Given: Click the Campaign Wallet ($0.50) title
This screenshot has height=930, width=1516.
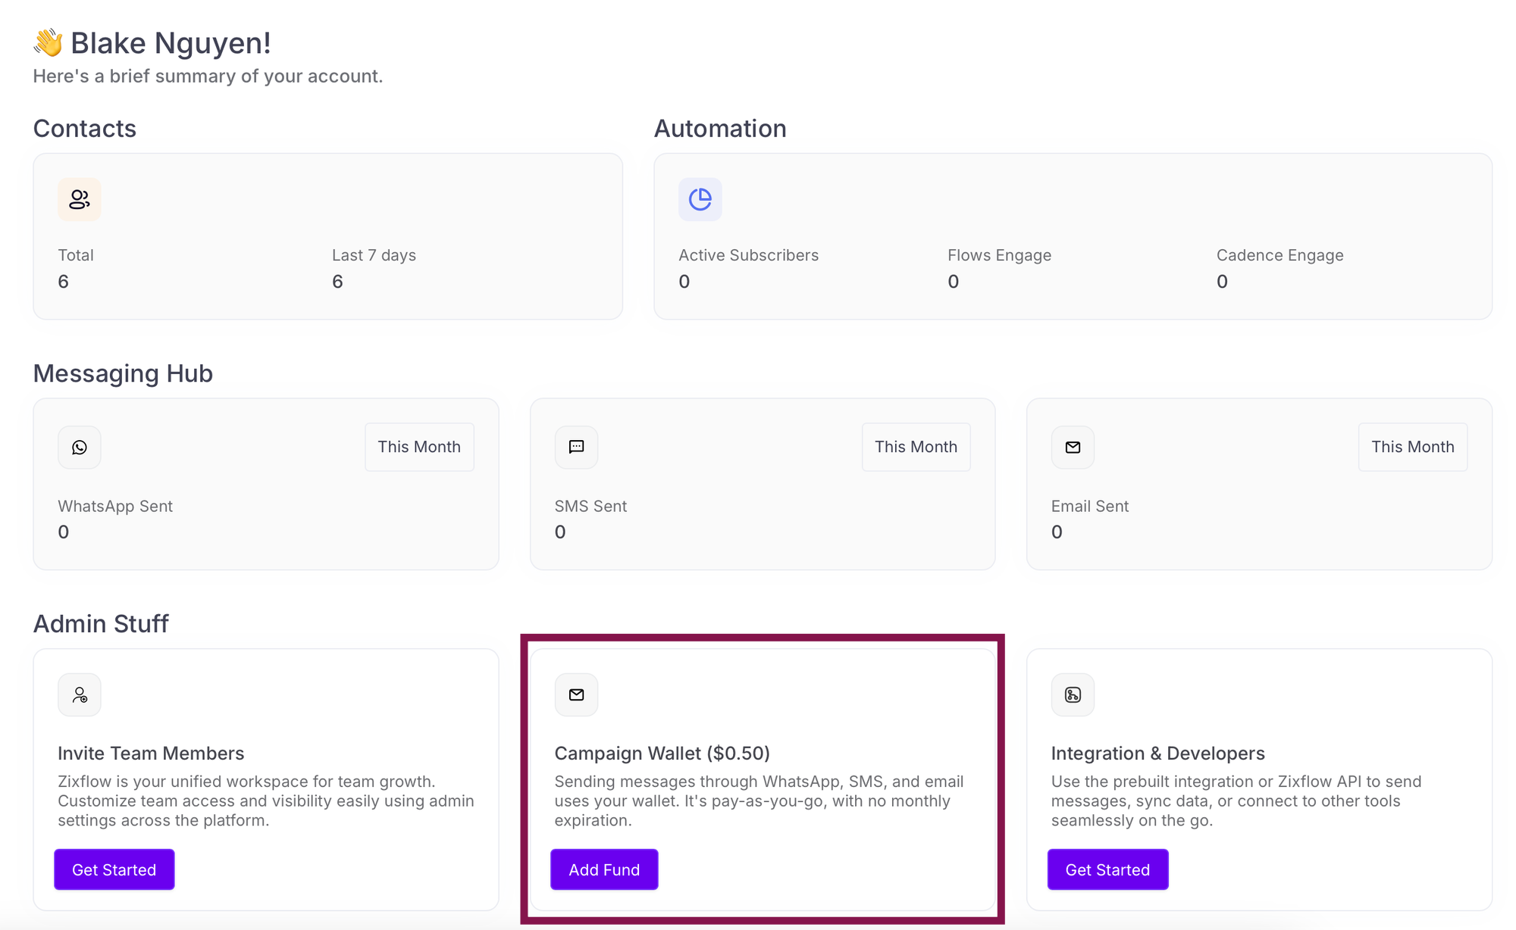Looking at the screenshot, I should (x=662, y=754).
